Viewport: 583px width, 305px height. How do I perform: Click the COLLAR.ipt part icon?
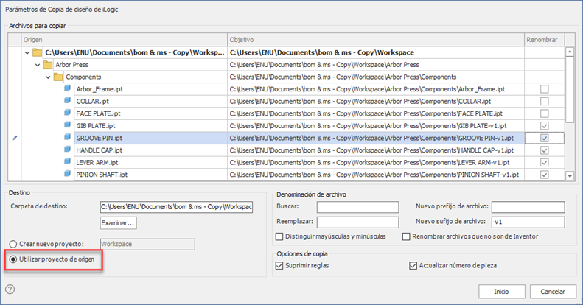pyautogui.click(x=68, y=101)
